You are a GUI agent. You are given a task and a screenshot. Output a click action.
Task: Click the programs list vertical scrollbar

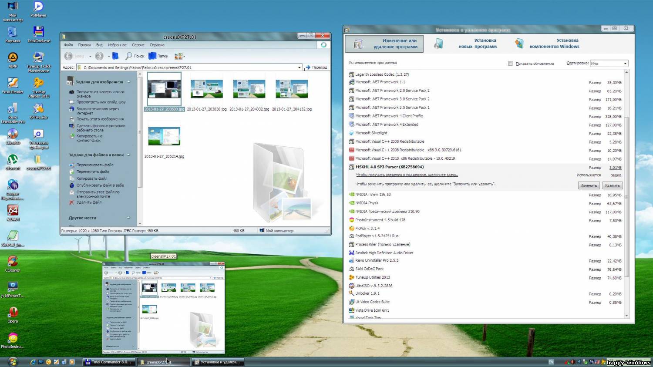click(627, 196)
